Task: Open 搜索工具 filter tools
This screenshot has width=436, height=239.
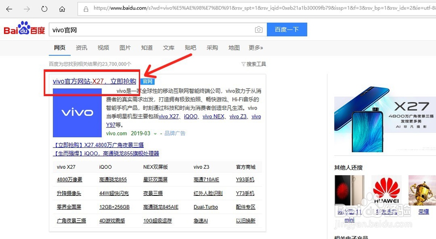Action: [x=254, y=64]
